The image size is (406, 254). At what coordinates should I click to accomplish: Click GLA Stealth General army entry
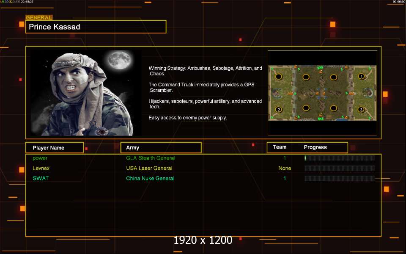pyautogui.click(x=151, y=158)
